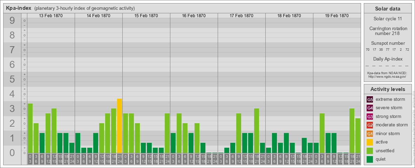Click the Kp axis label 9
The image size is (415, 168).
click(12, 21)
